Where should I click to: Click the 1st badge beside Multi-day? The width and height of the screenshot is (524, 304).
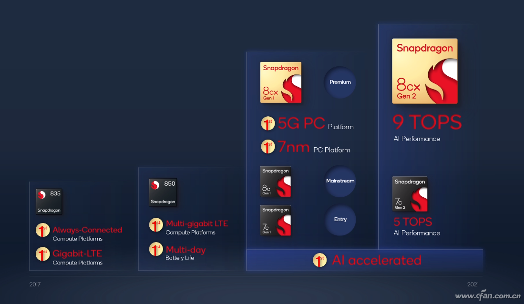coord(156,249)
